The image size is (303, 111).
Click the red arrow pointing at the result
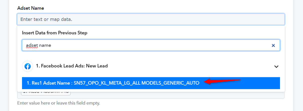(222, 81)
